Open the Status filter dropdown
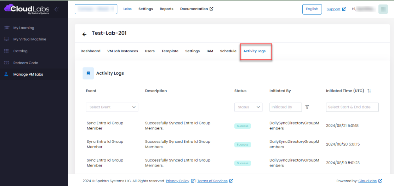This screenshot has width=394, height=186. click(248, 107)
